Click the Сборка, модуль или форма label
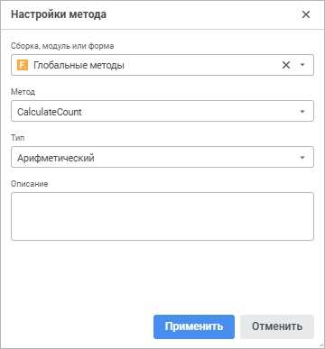This screenshot has height=349, width=325. (62, 46)
